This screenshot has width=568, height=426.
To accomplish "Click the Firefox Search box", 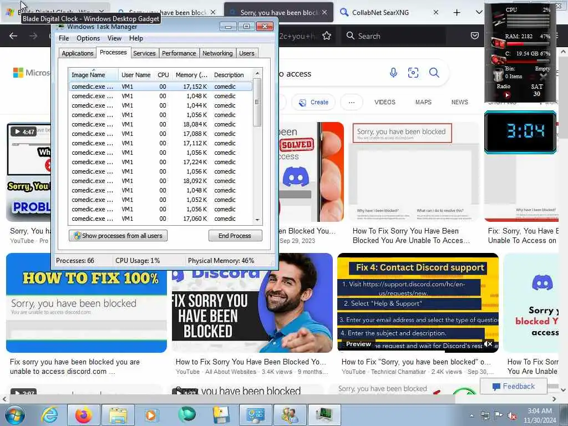I will [x=393, y=36].
